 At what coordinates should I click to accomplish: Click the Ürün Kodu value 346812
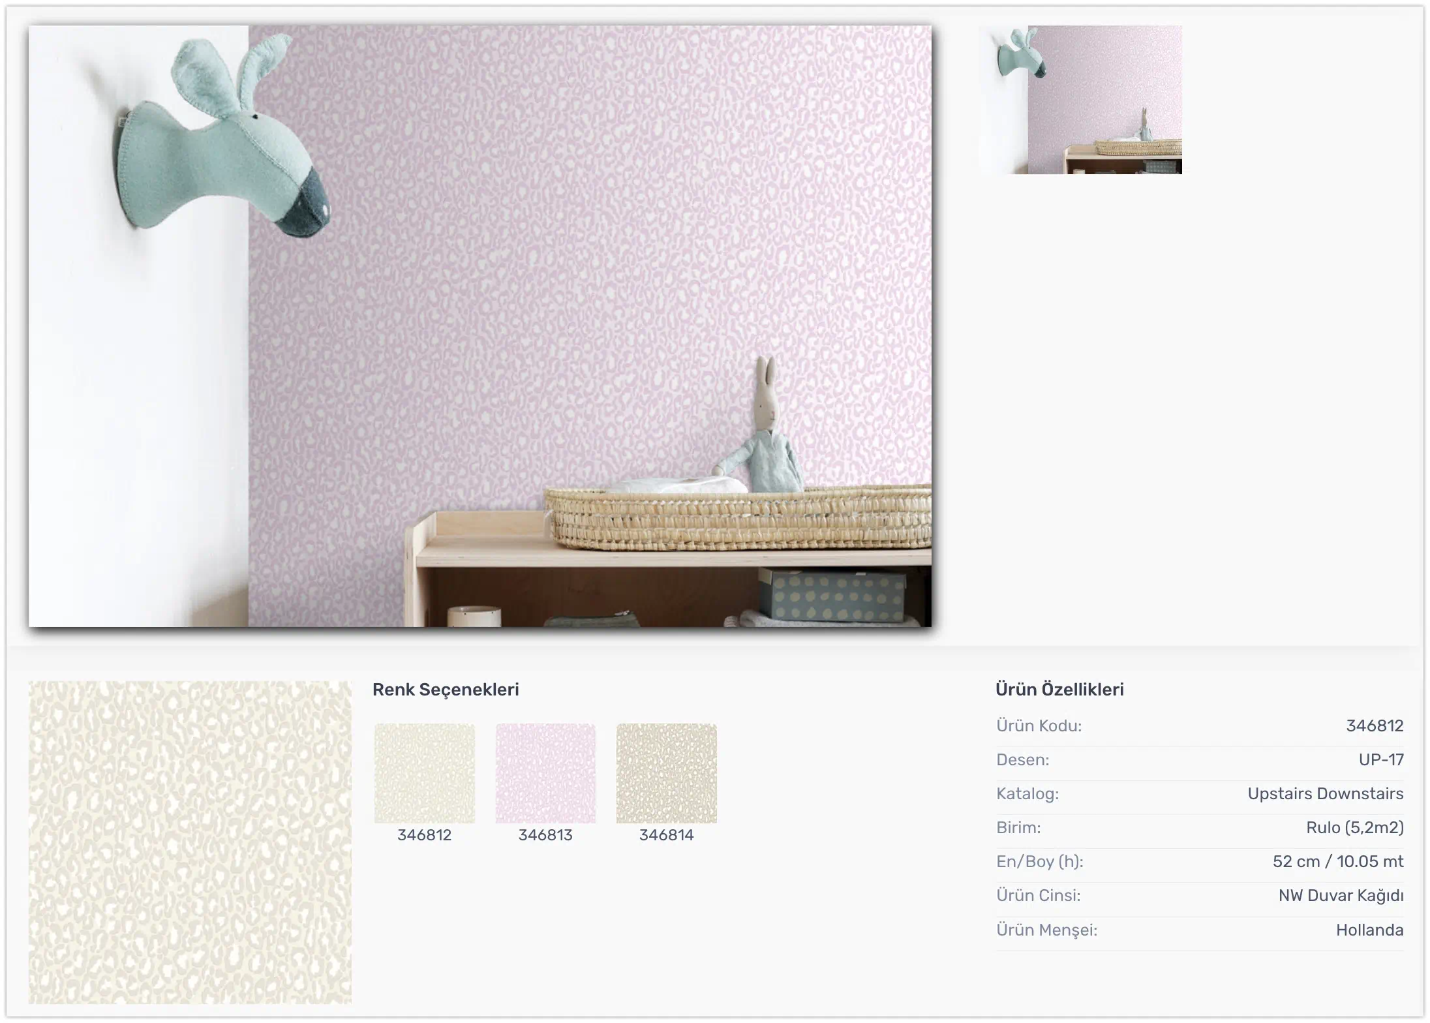coord(1375,725)
